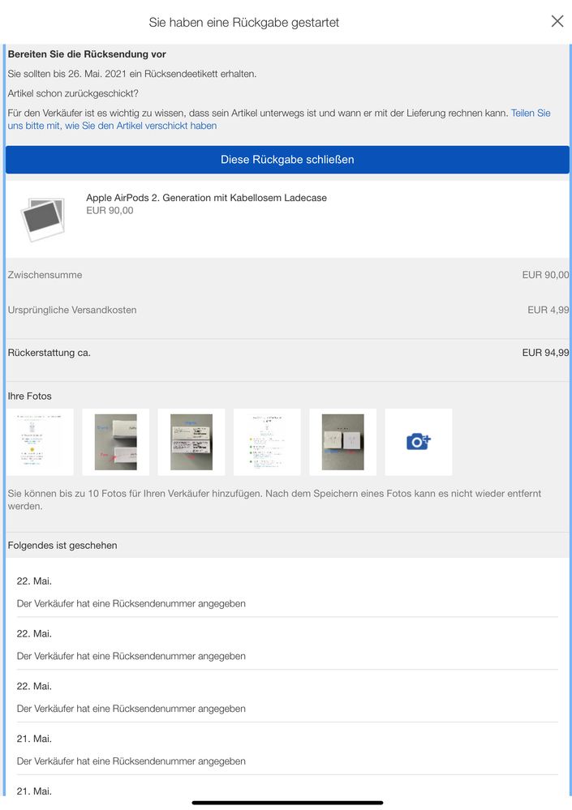Open the AirPods item placeholder image

pyautogui.click(x=42, y=219)
